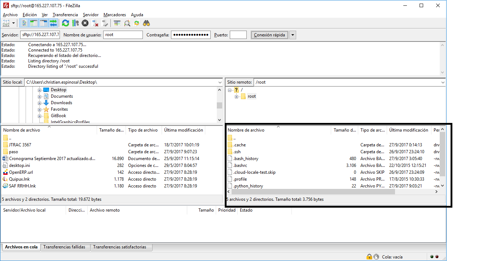Open the Site Manager dropdown arrow
This screenshot has height=261, width=487.
[14, 23]
